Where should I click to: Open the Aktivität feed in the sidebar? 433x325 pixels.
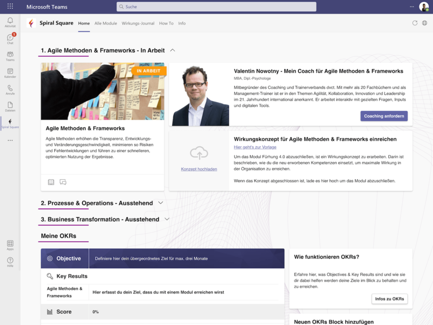point(10,22)
